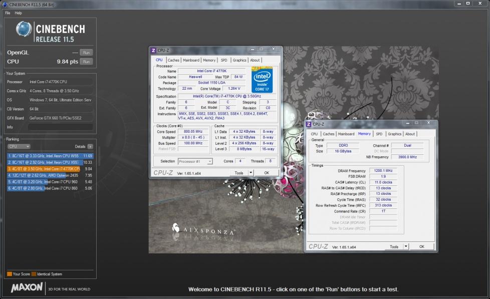Click the DRAM Frequency value '1200.1 MHz'
The image size is (490, 299).
click(383, 171)
